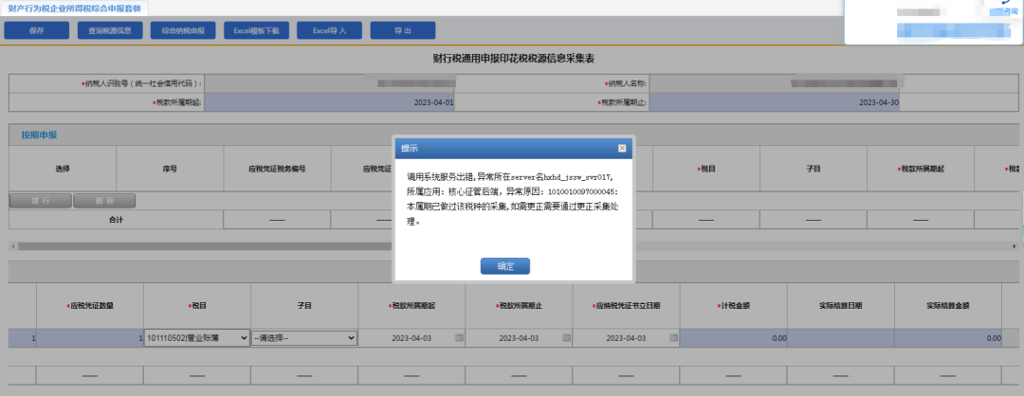Click 查询税源信息 in the toolbar
Screen dimensions: 1024x396
pyautogui.click(x=110, y=30)
